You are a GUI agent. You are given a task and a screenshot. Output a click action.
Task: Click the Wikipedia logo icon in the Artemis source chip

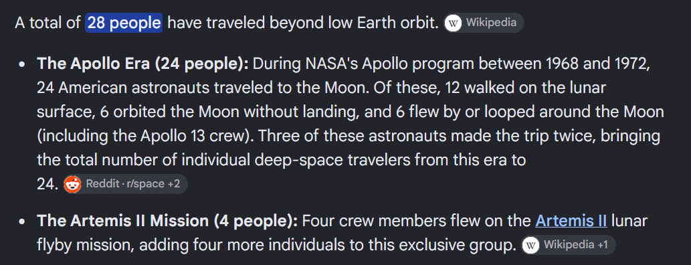tap(530, 245)
